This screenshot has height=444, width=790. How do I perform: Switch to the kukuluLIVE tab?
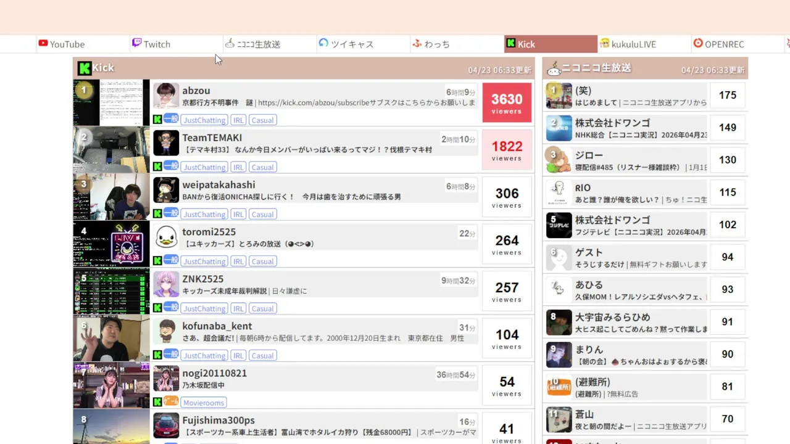click(644, 44)
